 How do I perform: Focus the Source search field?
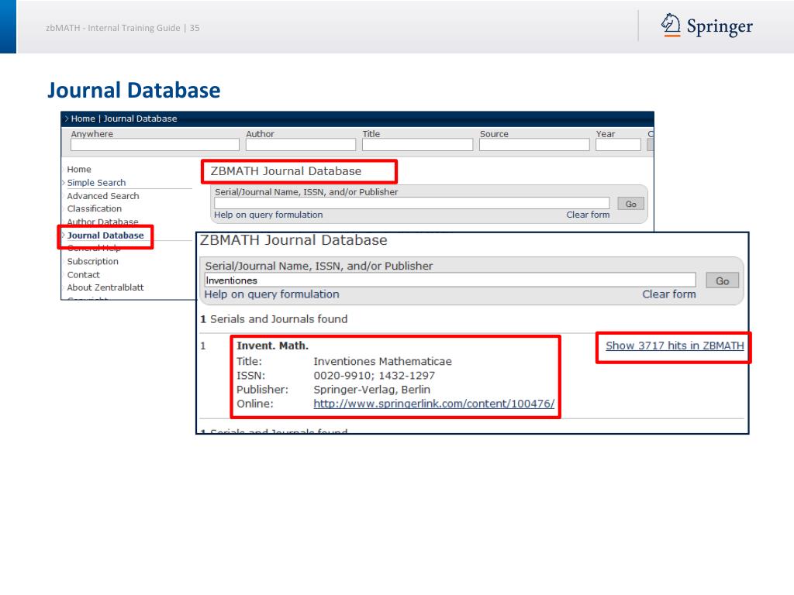click(x=534, y=145)
